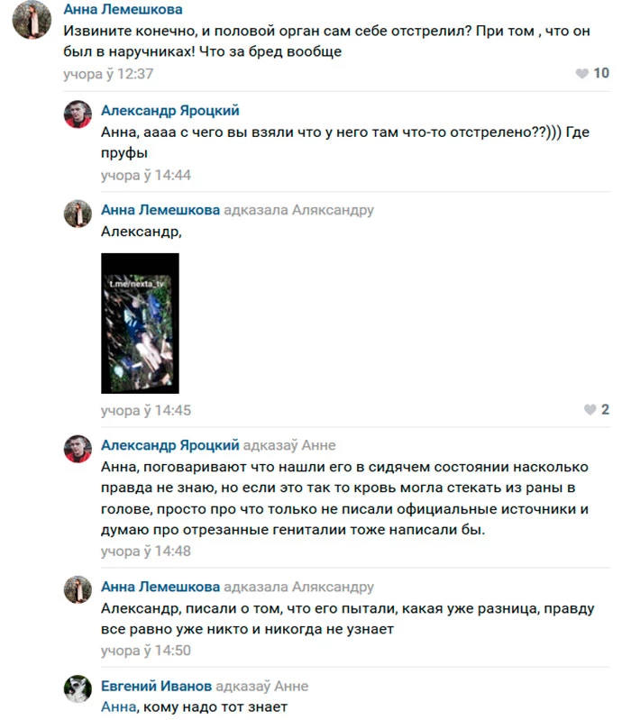Click the 'учора ў 12:37' timestamp
The image size is (631, 720).
[x=108, y=74]
